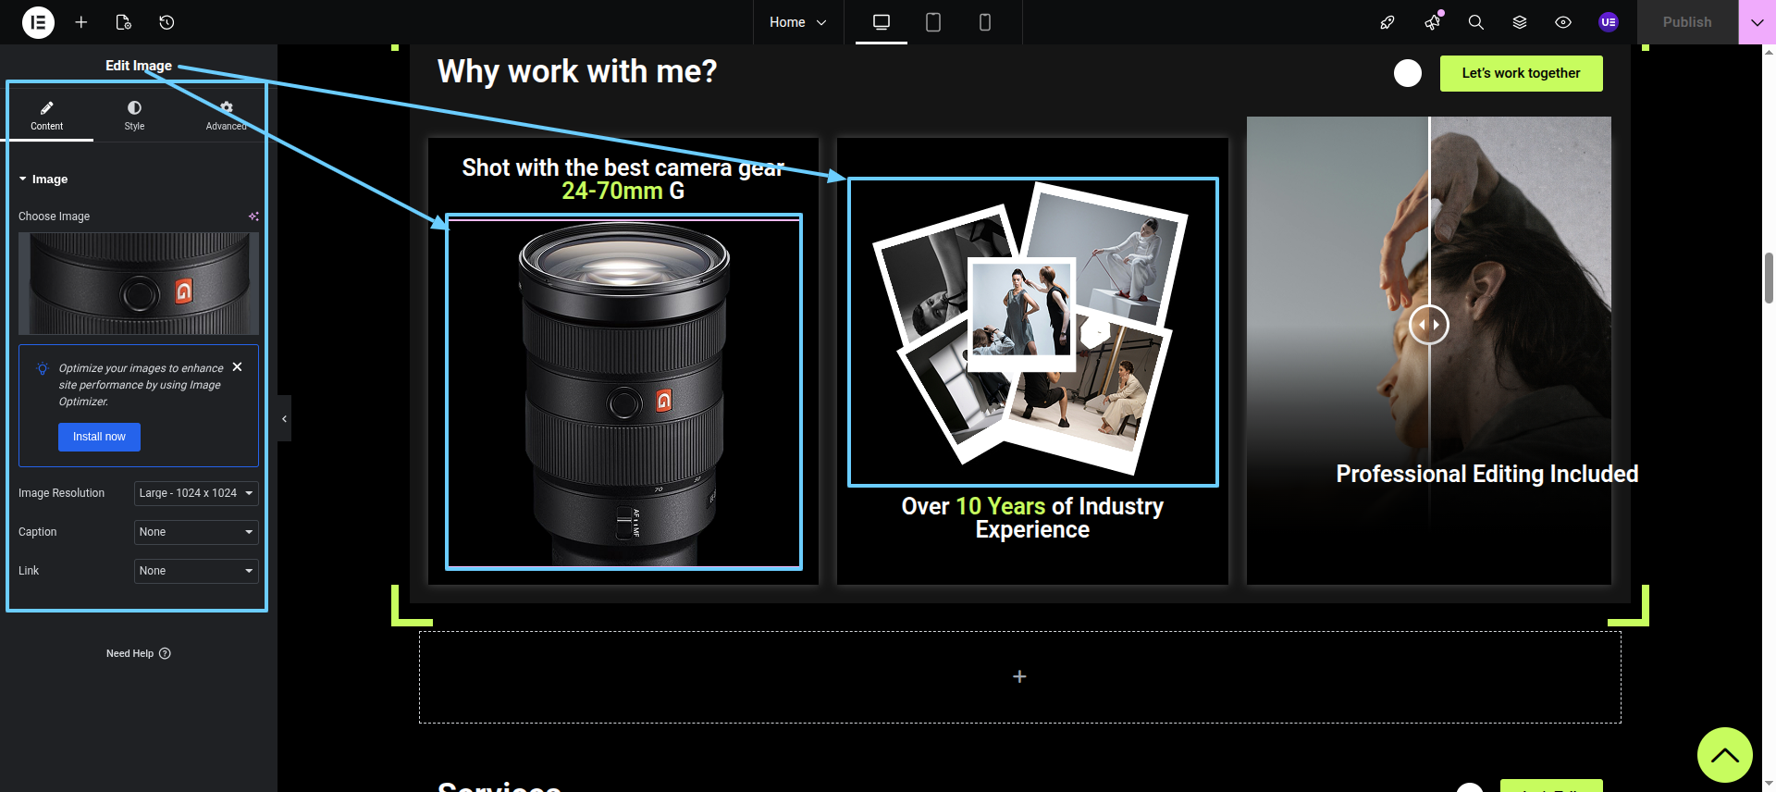The width and height of the screenshot is (1776, 792).
Task: Switch to the Style tab
Action: tap(134, 116)
